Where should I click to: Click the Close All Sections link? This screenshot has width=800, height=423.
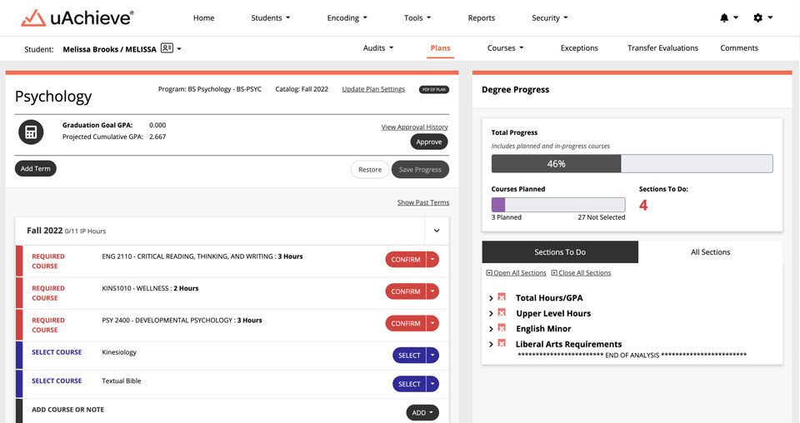point(584,272)
